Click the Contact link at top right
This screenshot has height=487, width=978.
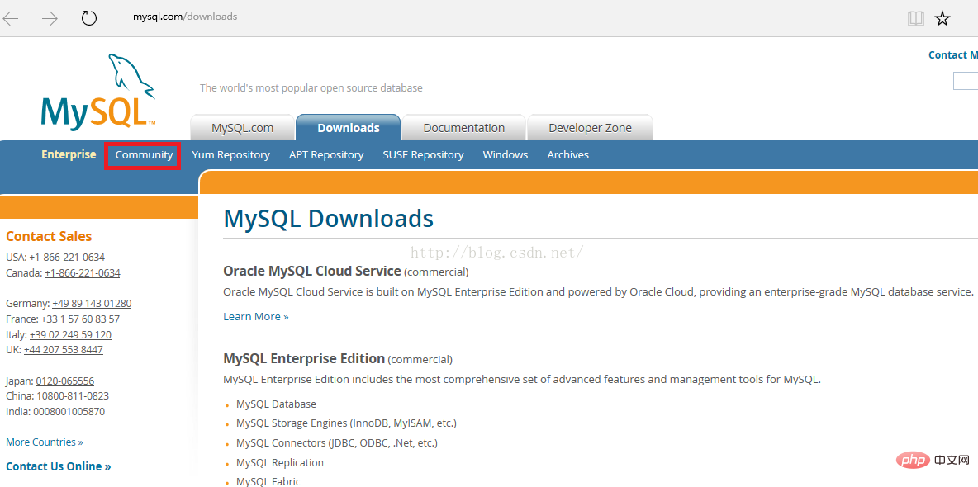click(952, 54)
